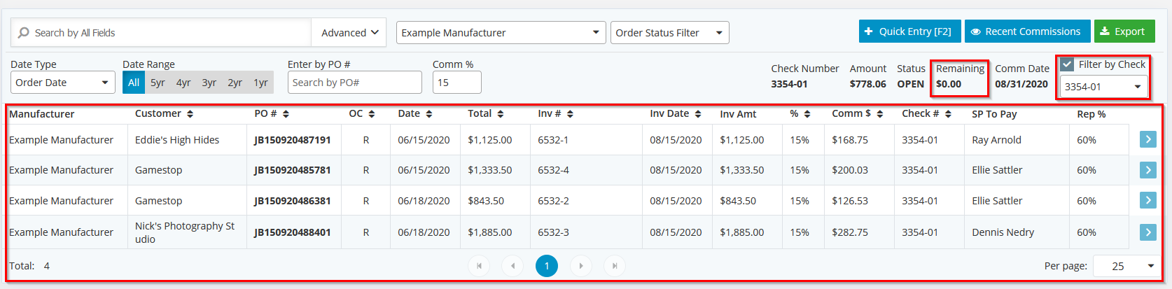The image size is (1172, 289).
Task: Sort the table by Customer column
Action: click(x=165, y=113)
